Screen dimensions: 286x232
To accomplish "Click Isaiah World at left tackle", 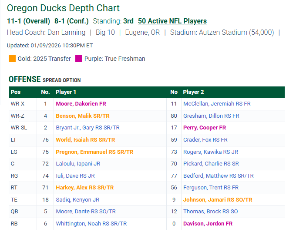I will coord(85,140).
